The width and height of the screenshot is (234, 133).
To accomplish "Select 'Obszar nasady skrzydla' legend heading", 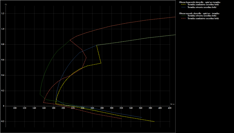I will pos(199,13).
